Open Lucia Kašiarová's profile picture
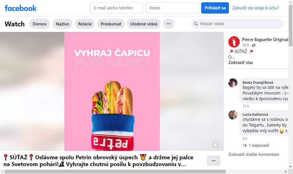Screen dimensions: 293x174 (233, 115)
